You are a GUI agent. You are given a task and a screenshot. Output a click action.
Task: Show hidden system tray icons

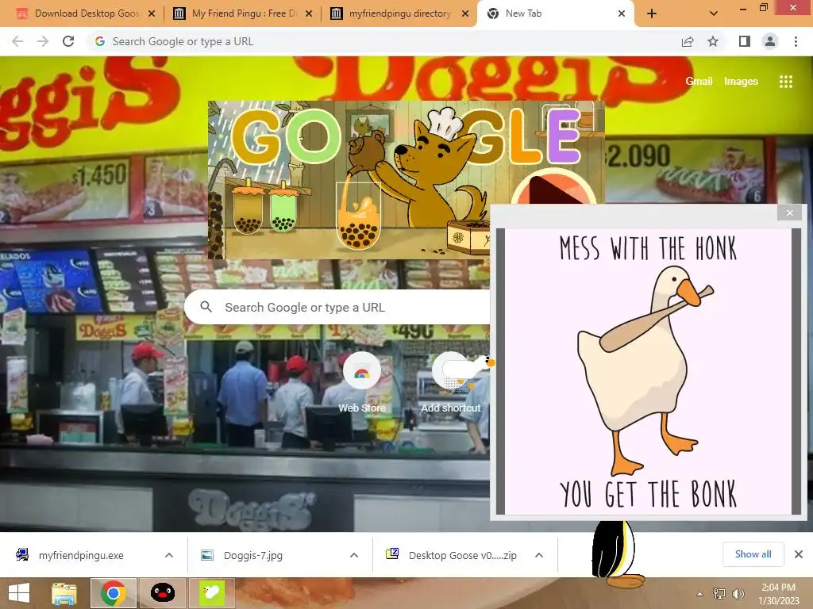(x=700, y=594)
